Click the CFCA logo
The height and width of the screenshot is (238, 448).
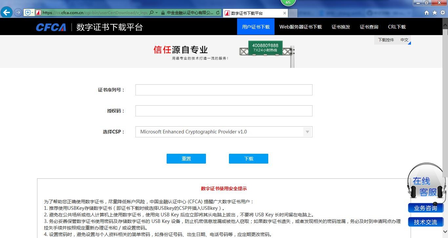[x=51, y=27]
